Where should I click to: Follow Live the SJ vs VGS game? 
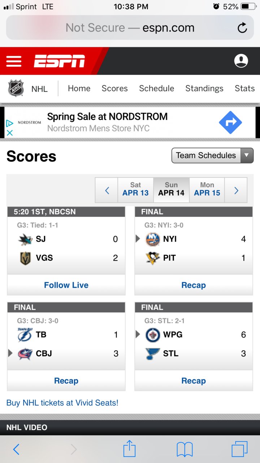click(66, 285)
